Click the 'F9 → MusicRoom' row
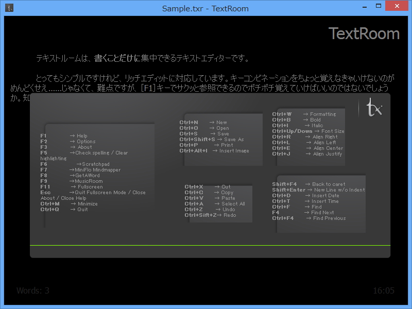This screenshot has height=309, width=412. [72, 181]
